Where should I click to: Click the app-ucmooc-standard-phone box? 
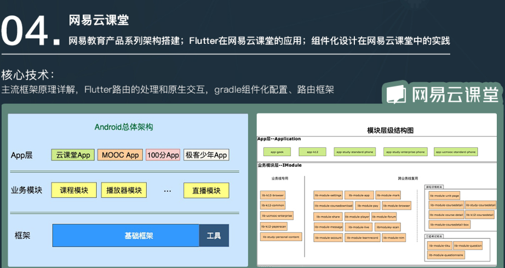point(456,152)
